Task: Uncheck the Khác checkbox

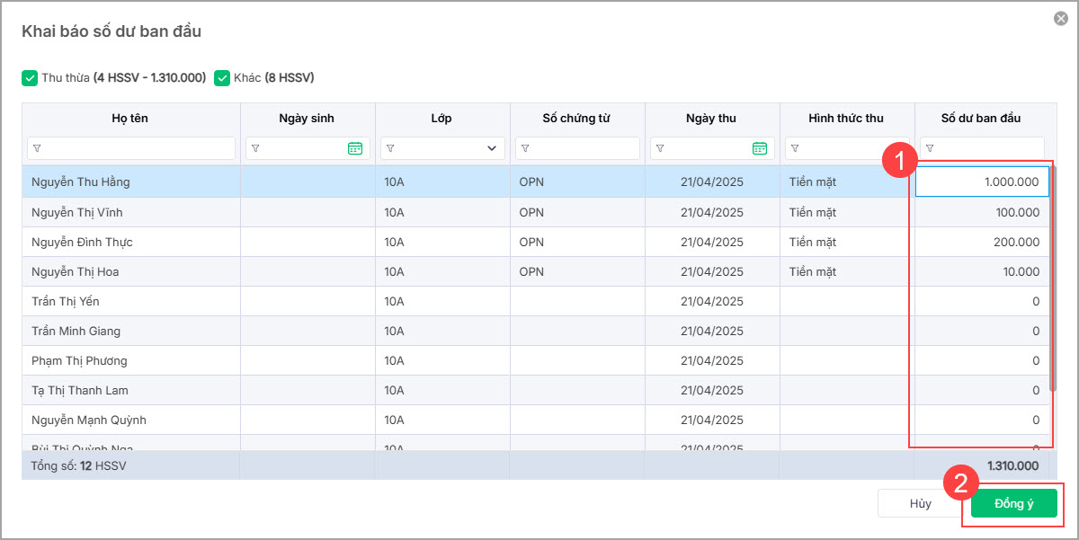Action: [x=222, y=78]
